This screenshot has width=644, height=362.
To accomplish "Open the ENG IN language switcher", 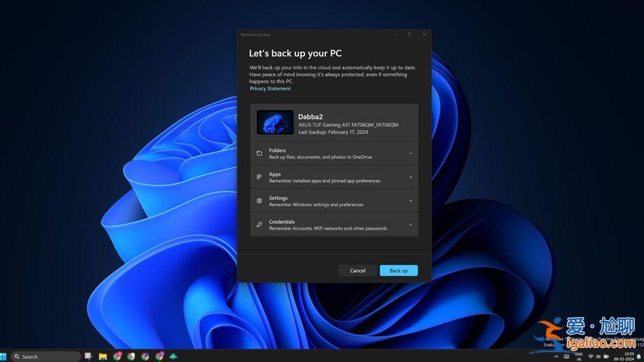I will pos(579,356).
